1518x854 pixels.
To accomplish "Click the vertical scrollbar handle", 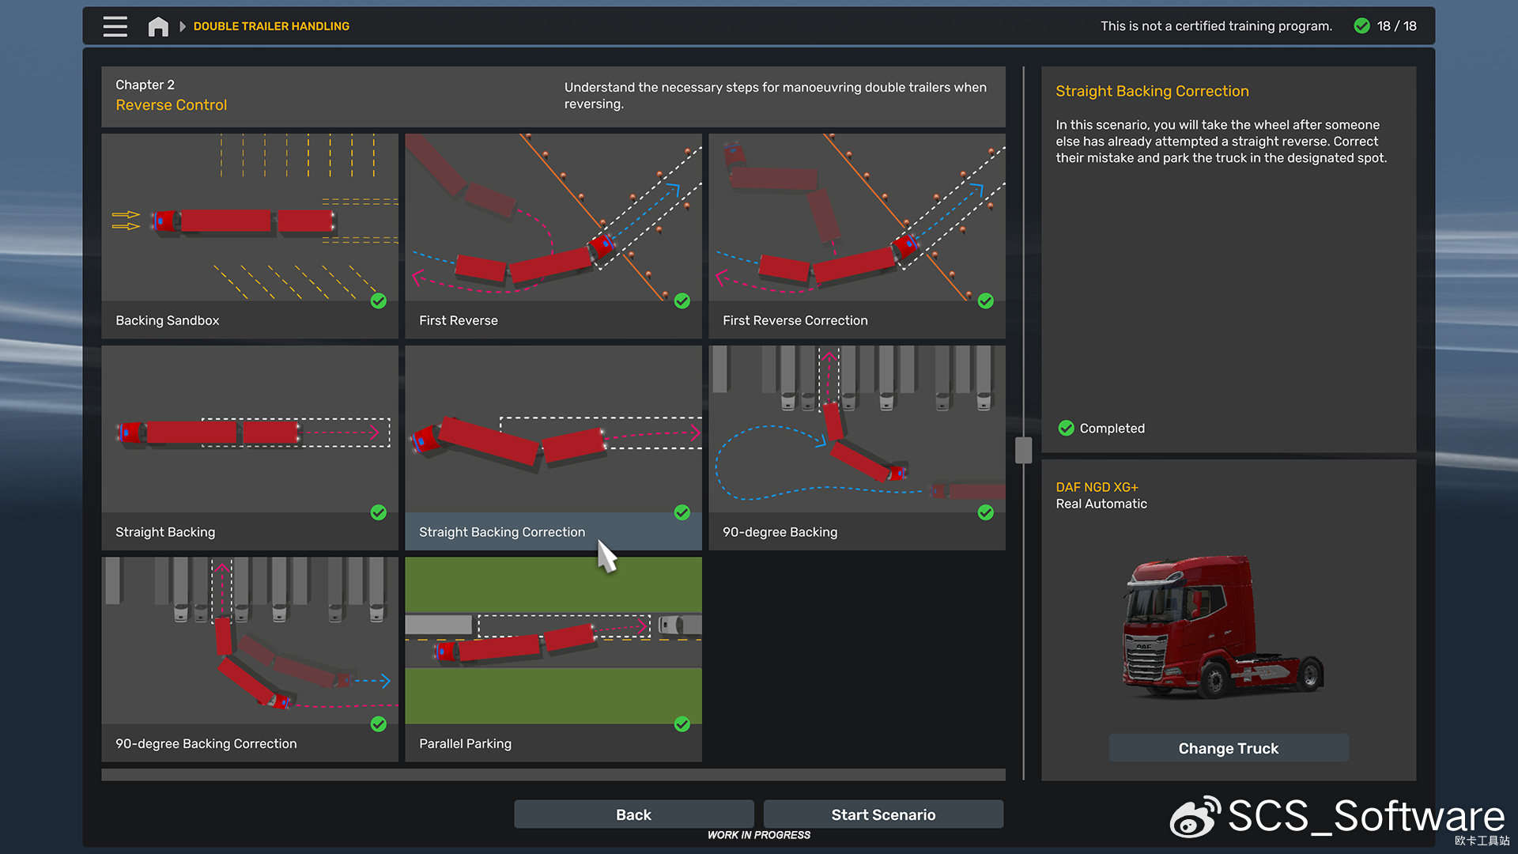I will point(1023,450).
